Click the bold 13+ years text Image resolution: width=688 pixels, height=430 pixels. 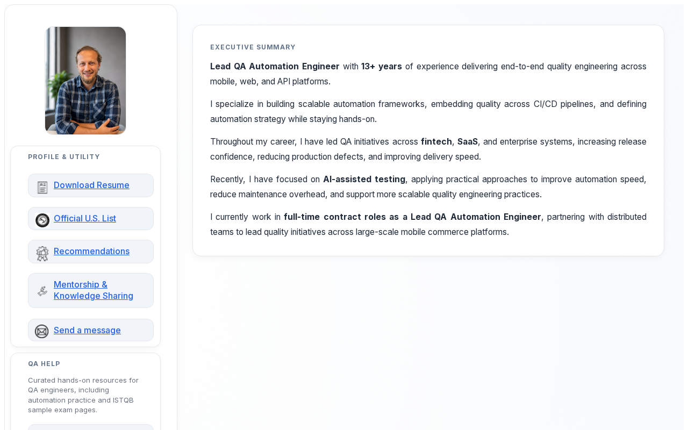pos(382,66)
